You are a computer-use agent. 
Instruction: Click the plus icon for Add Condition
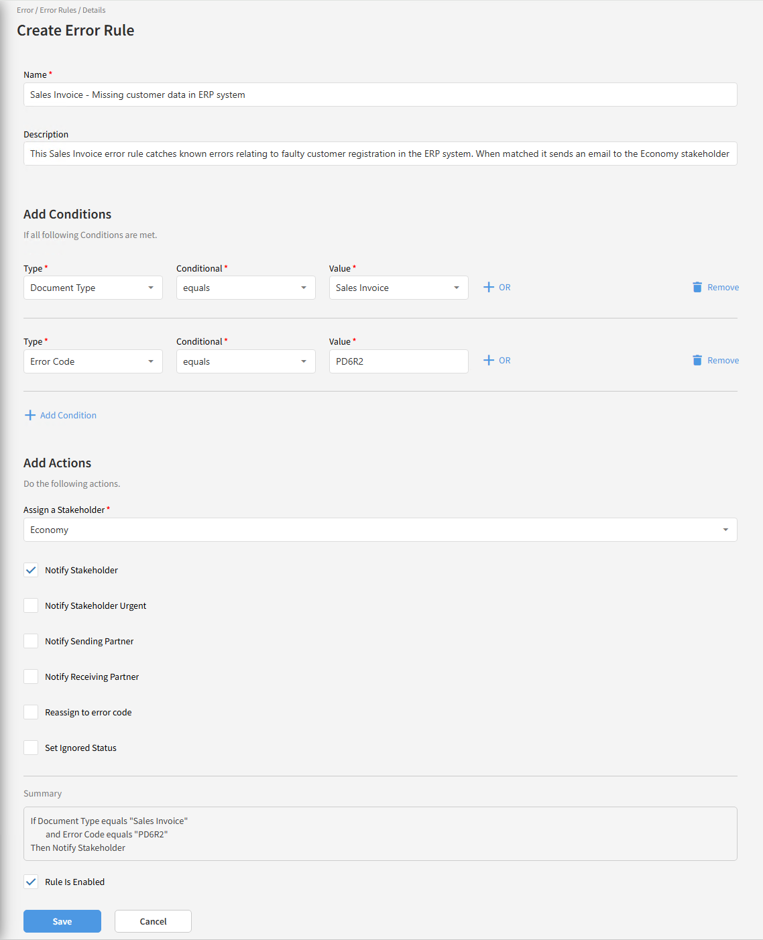pyautogui.click(x=30, y=416)
